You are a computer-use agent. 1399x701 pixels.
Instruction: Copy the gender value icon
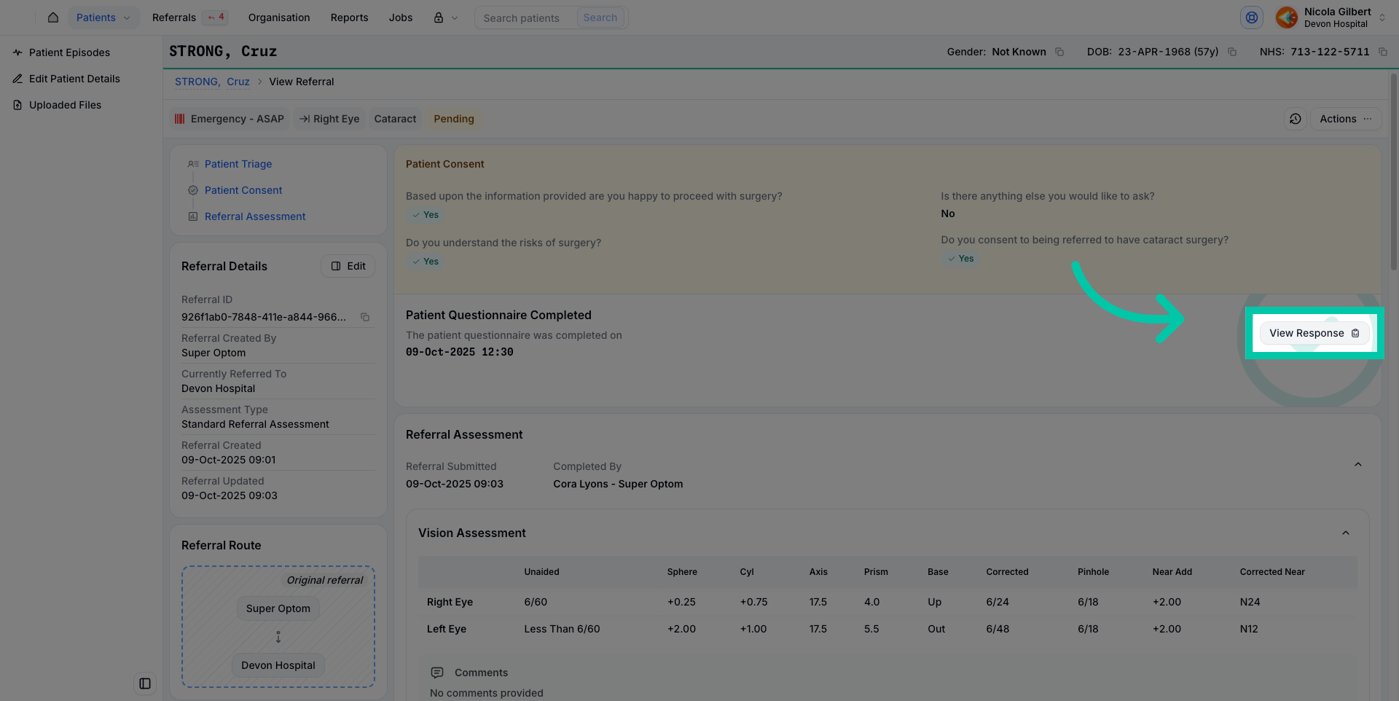point(1059,52)
